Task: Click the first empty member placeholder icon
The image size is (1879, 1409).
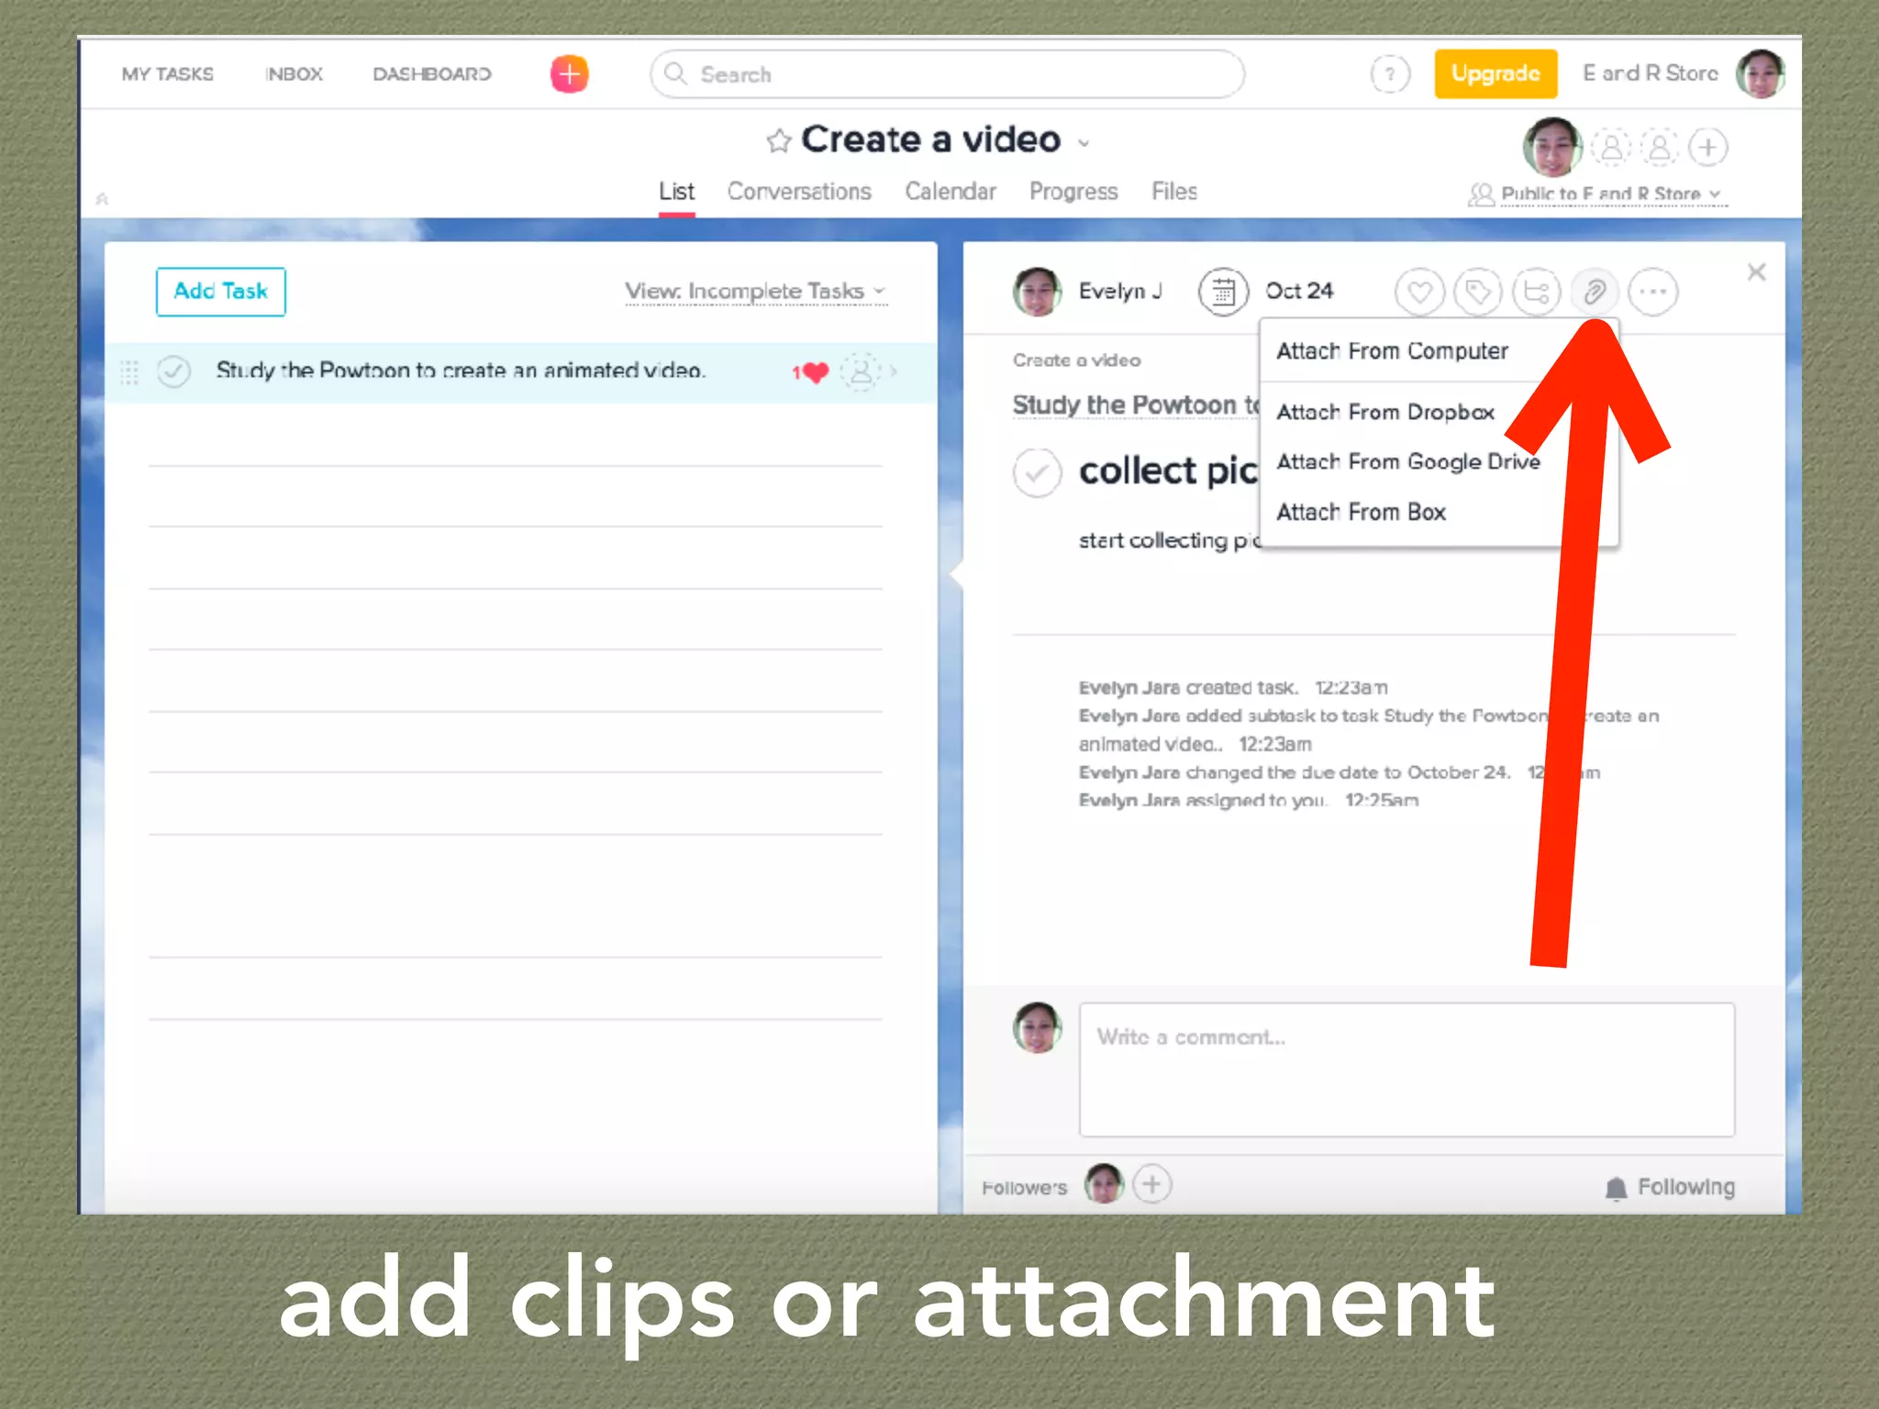Action: [1612, 148]
